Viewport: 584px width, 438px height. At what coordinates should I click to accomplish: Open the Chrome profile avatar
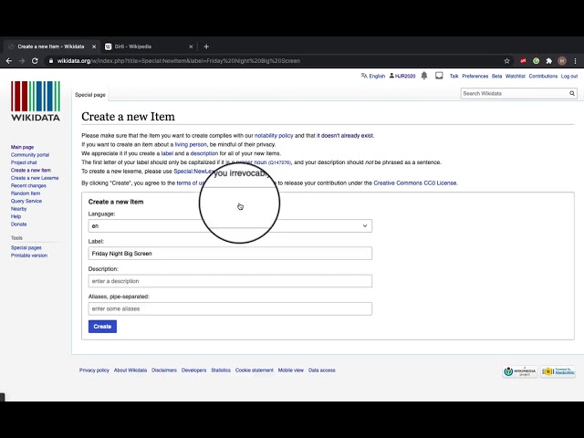tap(562, 61)
